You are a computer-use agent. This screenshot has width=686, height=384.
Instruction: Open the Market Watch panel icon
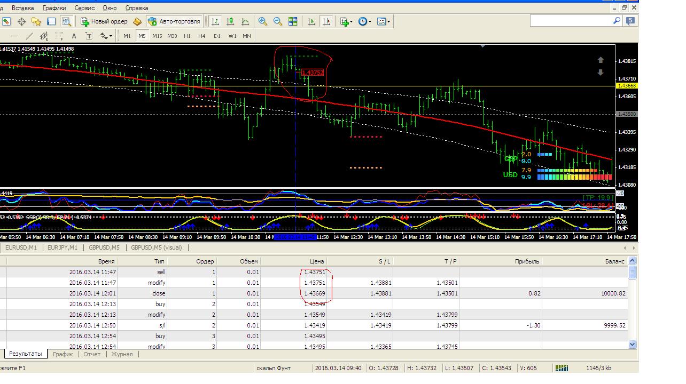(6, 21)
